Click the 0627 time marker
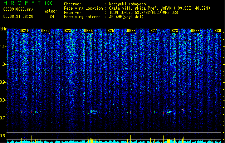The width and height of the screenshot is (225, 143). (153, 31)
